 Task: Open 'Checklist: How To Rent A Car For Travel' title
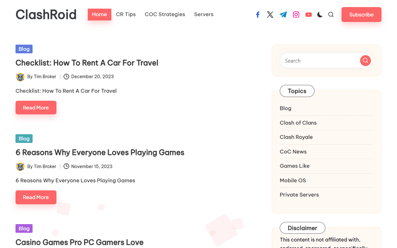coord(87,63)
